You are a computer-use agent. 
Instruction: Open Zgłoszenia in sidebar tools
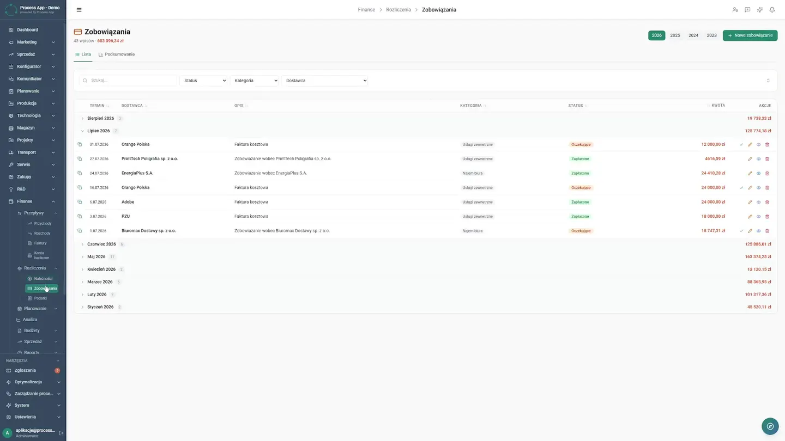[x=25, y=371]
